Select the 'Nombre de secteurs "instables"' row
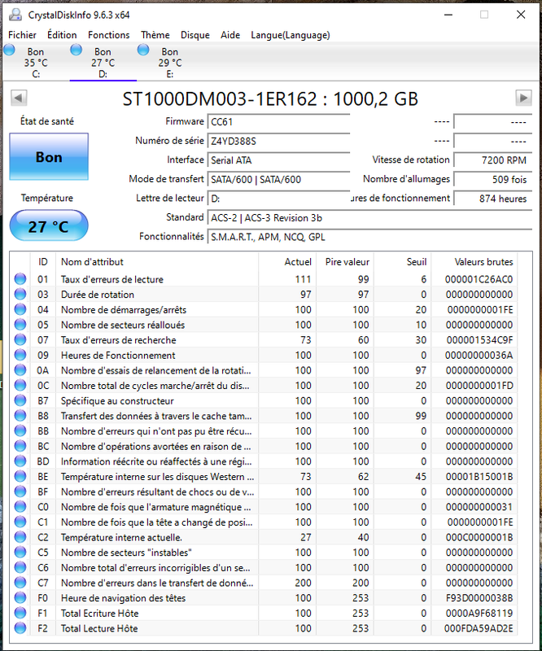 [x=264, y=553]
